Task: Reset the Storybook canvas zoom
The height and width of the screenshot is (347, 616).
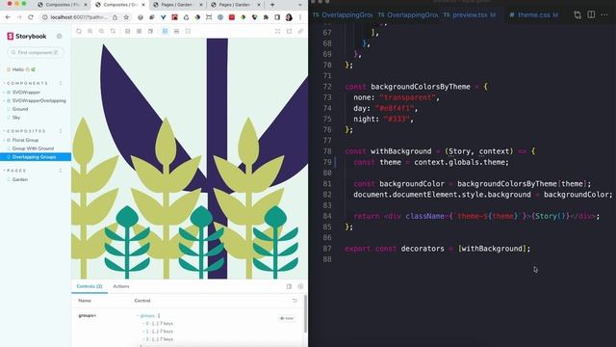Action: click(x=113, y=31)
